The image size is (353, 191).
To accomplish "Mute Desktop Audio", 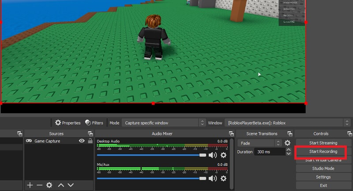I will tap(213, 155).
